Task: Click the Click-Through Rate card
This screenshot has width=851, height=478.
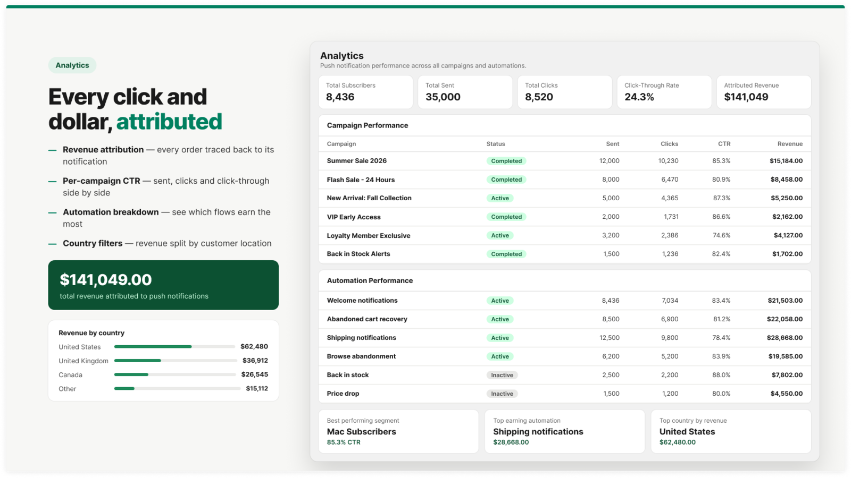Action: tap(664, 92)
